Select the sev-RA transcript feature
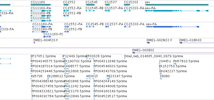 pos(177,11)
